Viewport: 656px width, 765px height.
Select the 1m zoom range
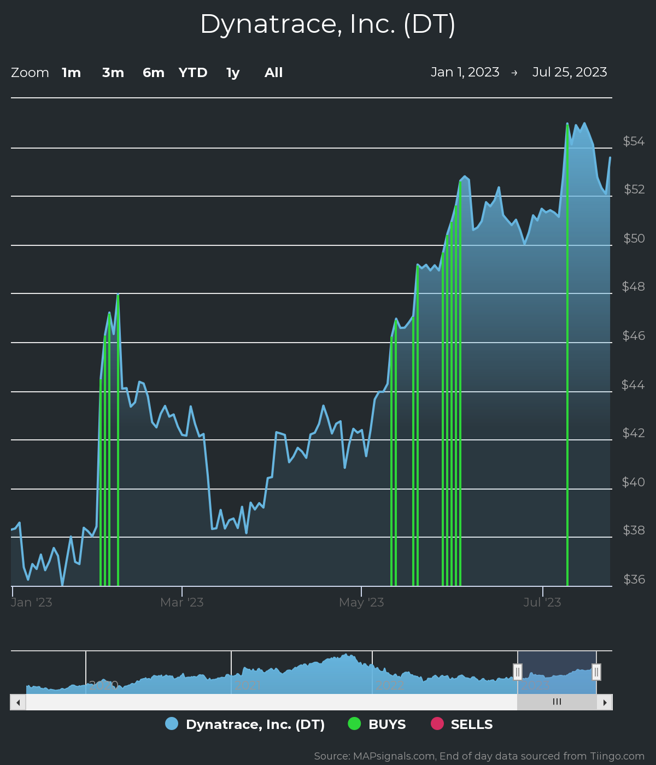coord(72,73)
